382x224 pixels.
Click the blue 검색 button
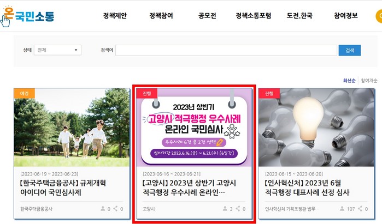point(350,50)
